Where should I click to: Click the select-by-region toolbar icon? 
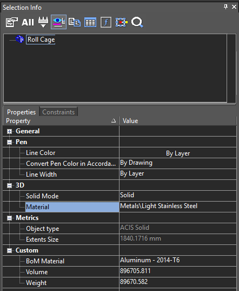[x=122, y=22]
